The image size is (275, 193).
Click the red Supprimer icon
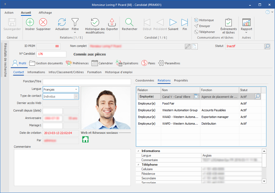[x=43, y=23]
